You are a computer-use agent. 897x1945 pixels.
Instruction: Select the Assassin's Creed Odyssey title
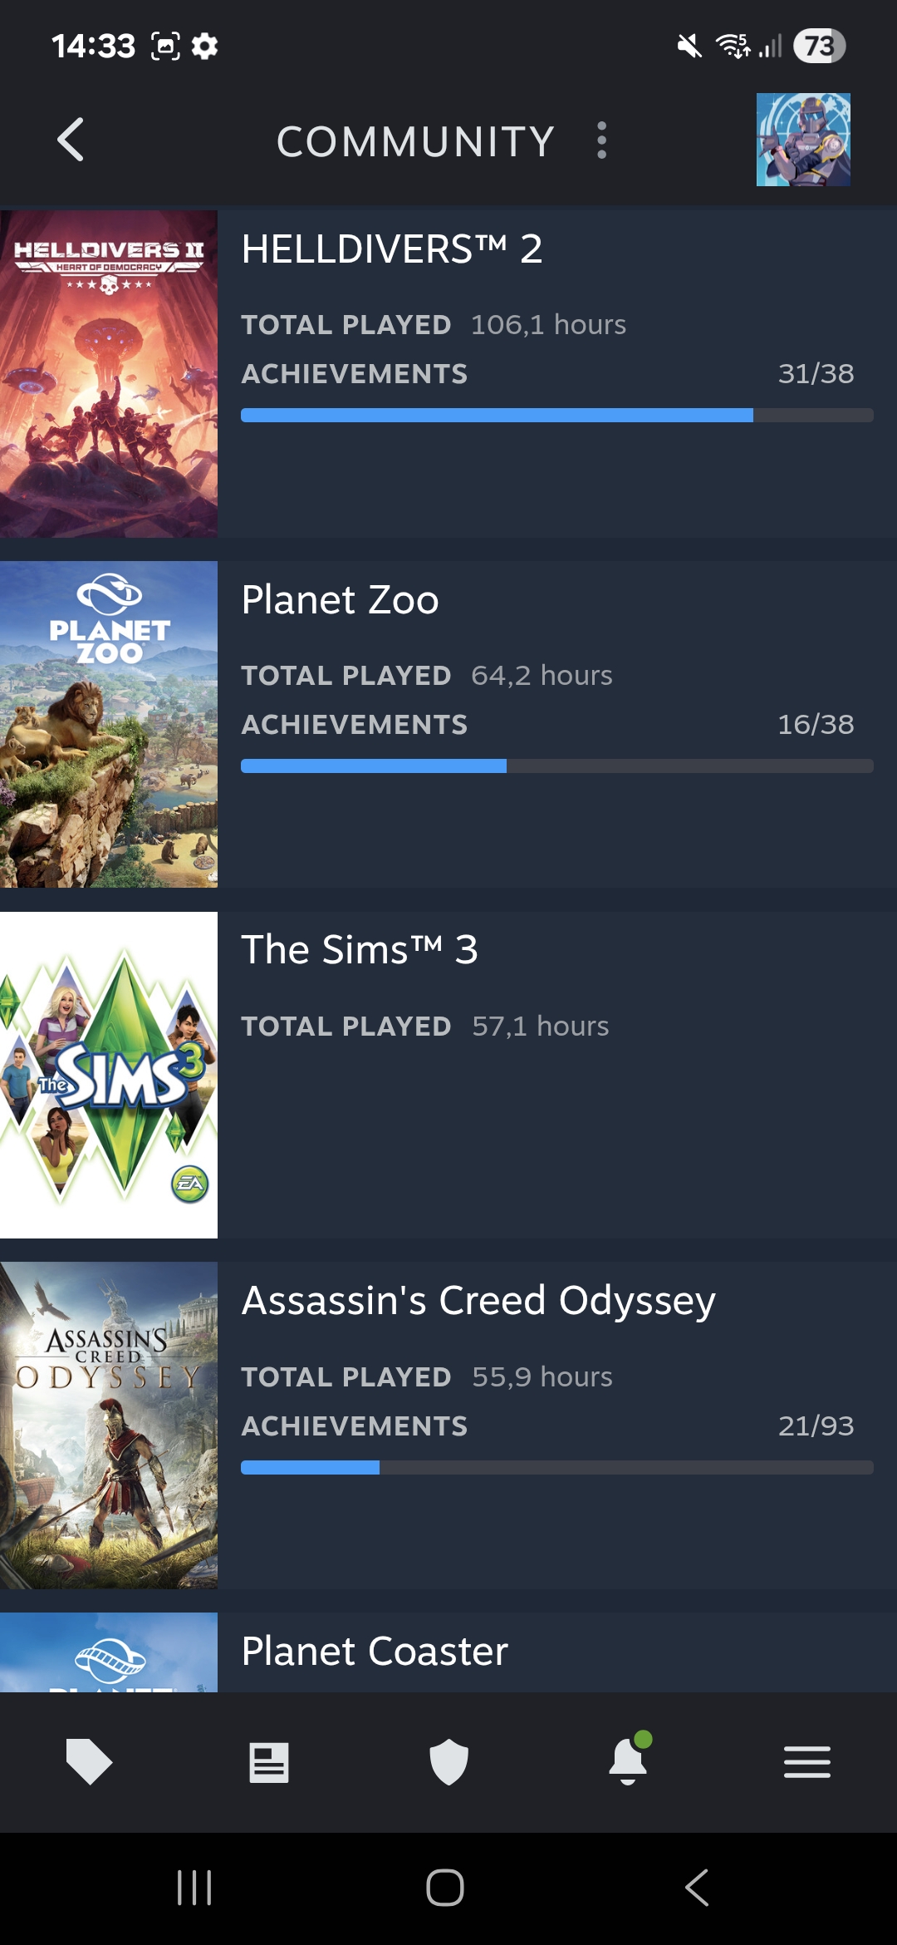[478, 1300]
